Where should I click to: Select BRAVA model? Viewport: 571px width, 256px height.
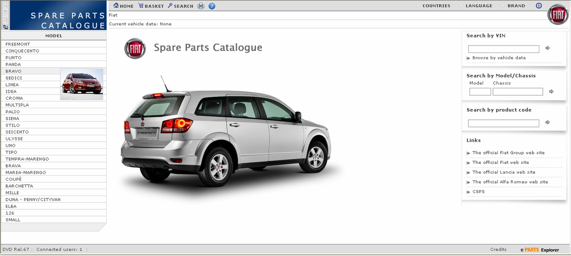tap(53, 166)
